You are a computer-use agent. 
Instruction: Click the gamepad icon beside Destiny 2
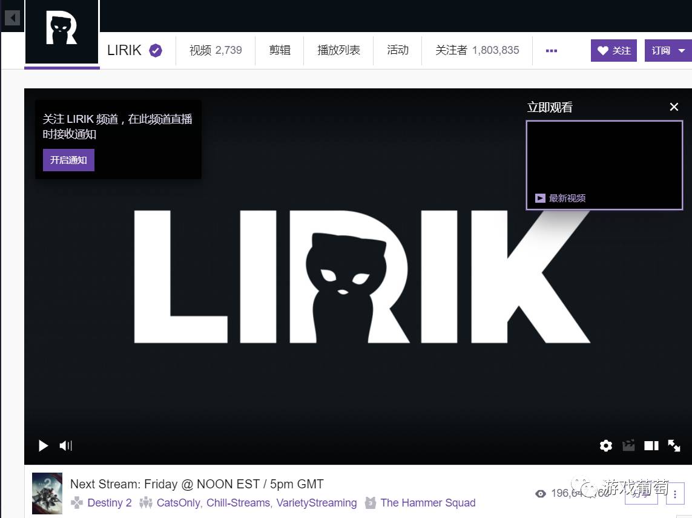coord(77,502)
